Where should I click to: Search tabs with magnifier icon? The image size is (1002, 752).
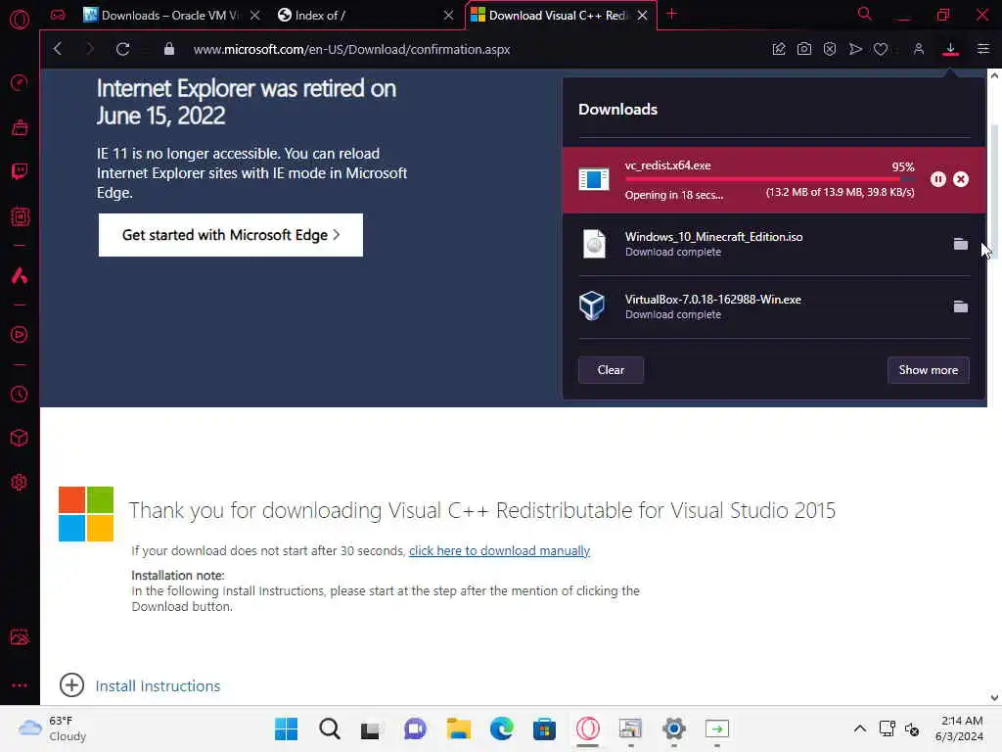click(x=864, y=14)
